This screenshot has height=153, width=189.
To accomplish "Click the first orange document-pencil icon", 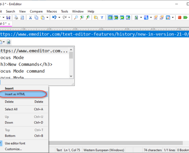I will coord(156,17).
